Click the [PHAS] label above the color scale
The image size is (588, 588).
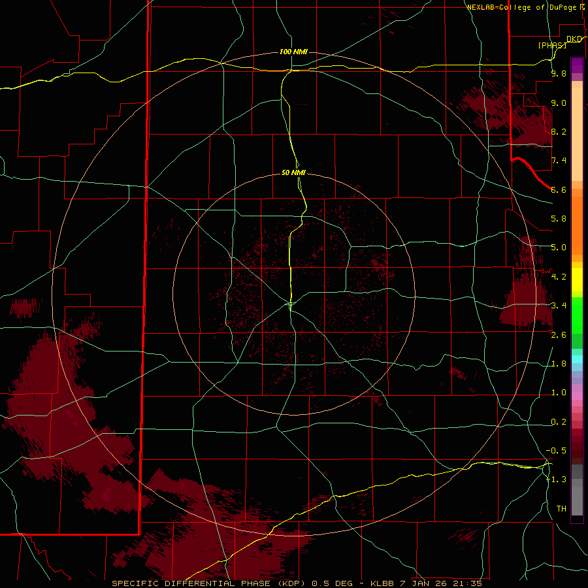[x=552, y=45]
